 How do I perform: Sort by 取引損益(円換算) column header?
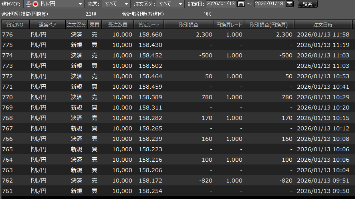coord(269,24)
